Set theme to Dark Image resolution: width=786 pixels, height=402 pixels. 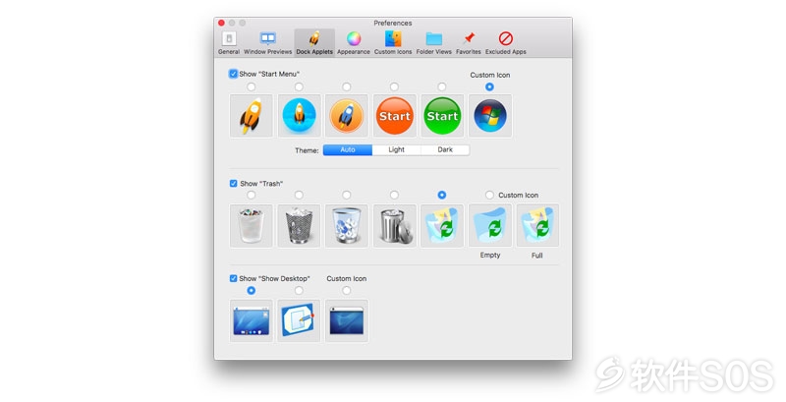click(x=445, y=149)
